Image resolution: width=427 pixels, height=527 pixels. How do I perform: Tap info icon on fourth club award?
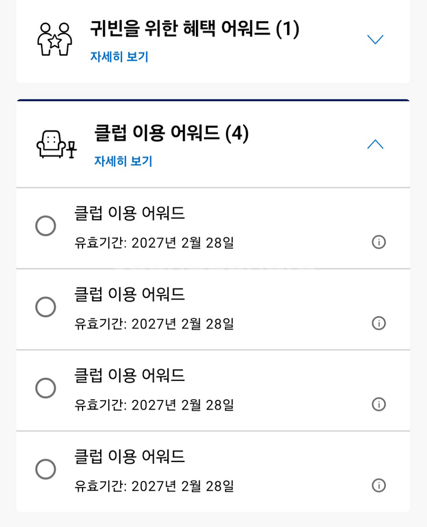379,485
